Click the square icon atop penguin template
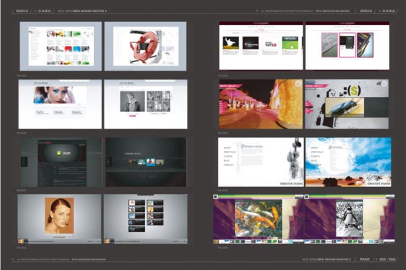 pos(307,197)
